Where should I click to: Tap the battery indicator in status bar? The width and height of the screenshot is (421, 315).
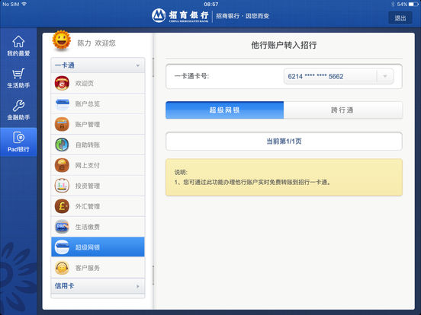(x=413, y=5)
